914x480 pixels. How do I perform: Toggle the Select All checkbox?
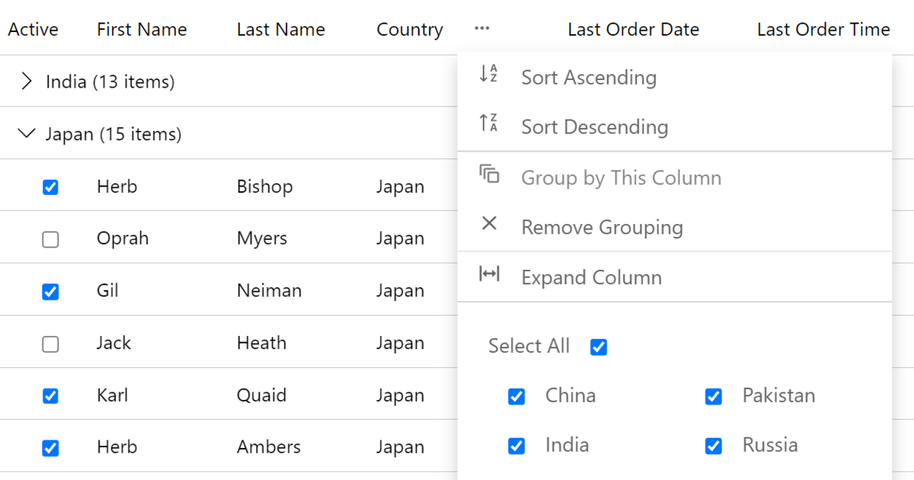(x=599, y=347)
